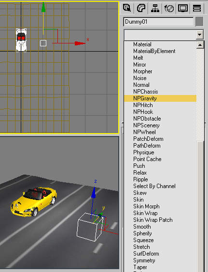Open the Modify command panel tab

pyautogui.click(x=141, y=8)
